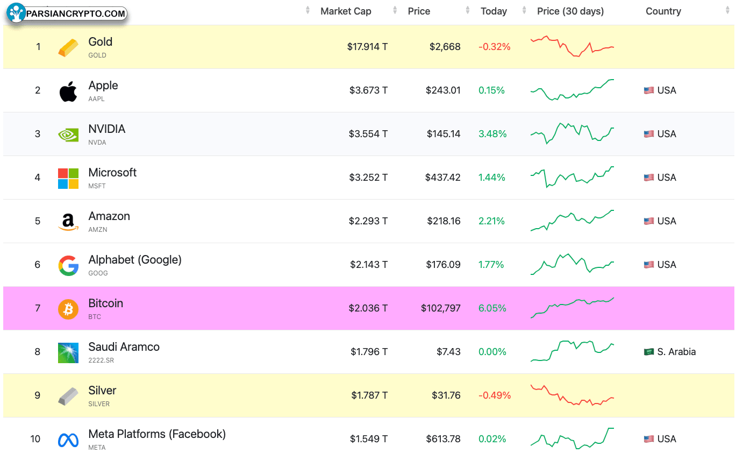Click the Amazon logo icon
736x460 pixels.
pos(68,222)
